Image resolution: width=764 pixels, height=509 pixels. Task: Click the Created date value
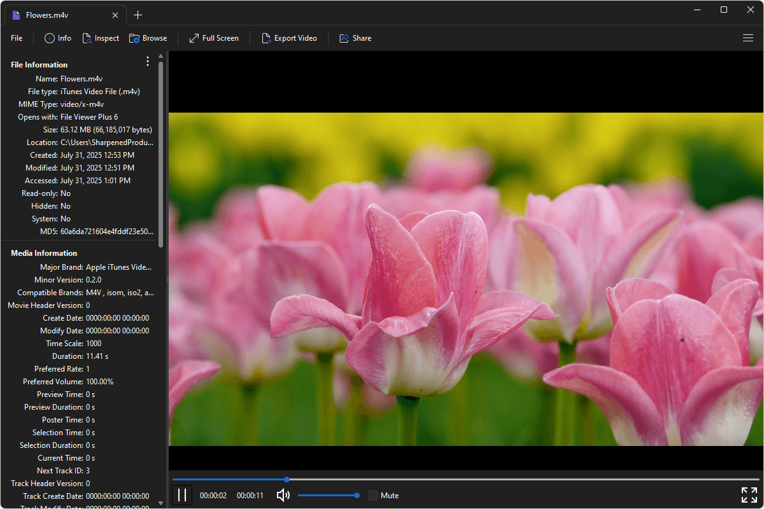tap(97, 155)
